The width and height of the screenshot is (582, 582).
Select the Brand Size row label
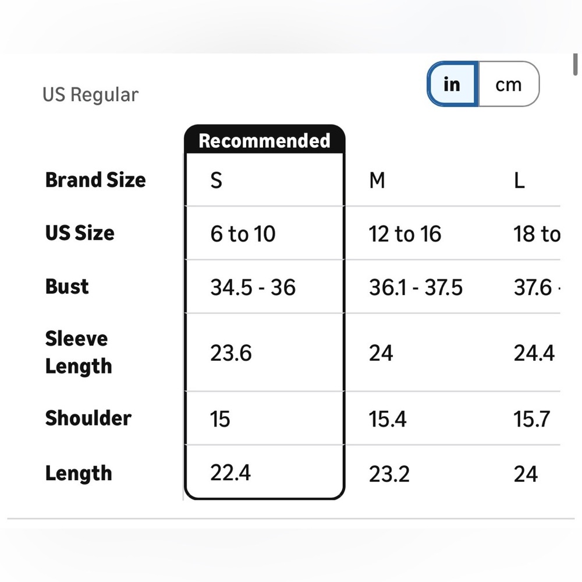click(96, 180)
